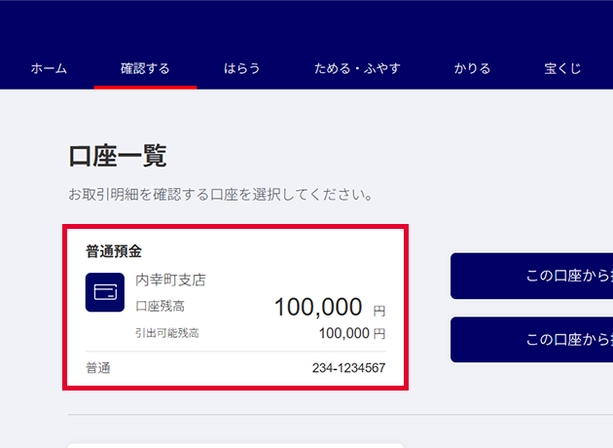Go to the はらう tab

coord(242,69)
